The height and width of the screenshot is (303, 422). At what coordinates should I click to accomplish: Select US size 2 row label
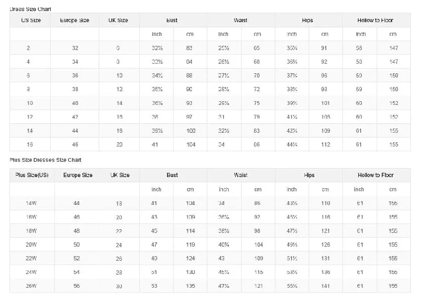pyautogui.click(x=28, y=48)
